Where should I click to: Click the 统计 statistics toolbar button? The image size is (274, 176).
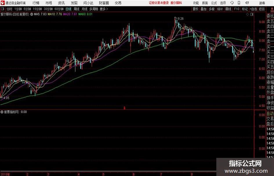point(220,9)
